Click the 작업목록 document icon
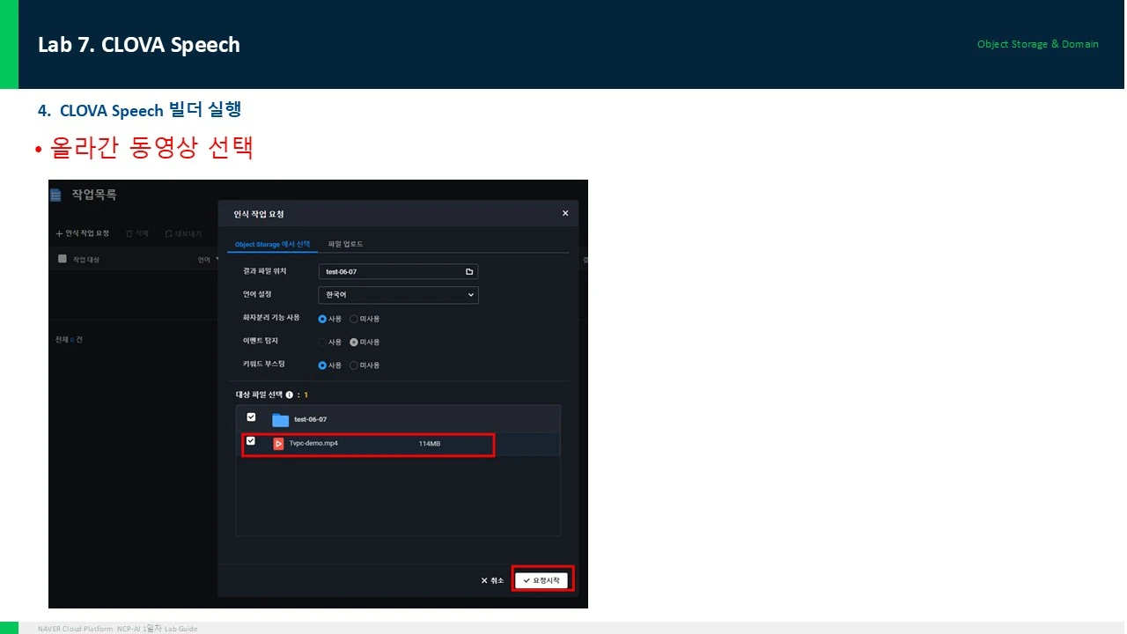 (56, 195)
